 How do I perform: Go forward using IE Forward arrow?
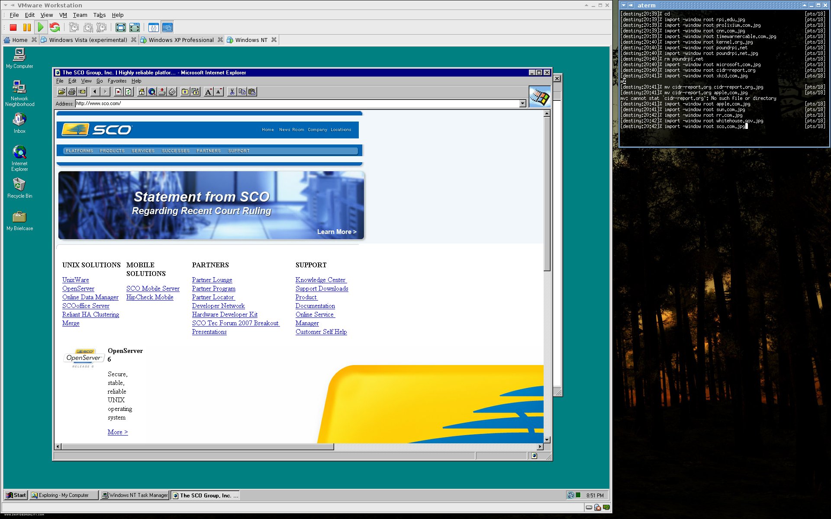(x=105, y=92)
